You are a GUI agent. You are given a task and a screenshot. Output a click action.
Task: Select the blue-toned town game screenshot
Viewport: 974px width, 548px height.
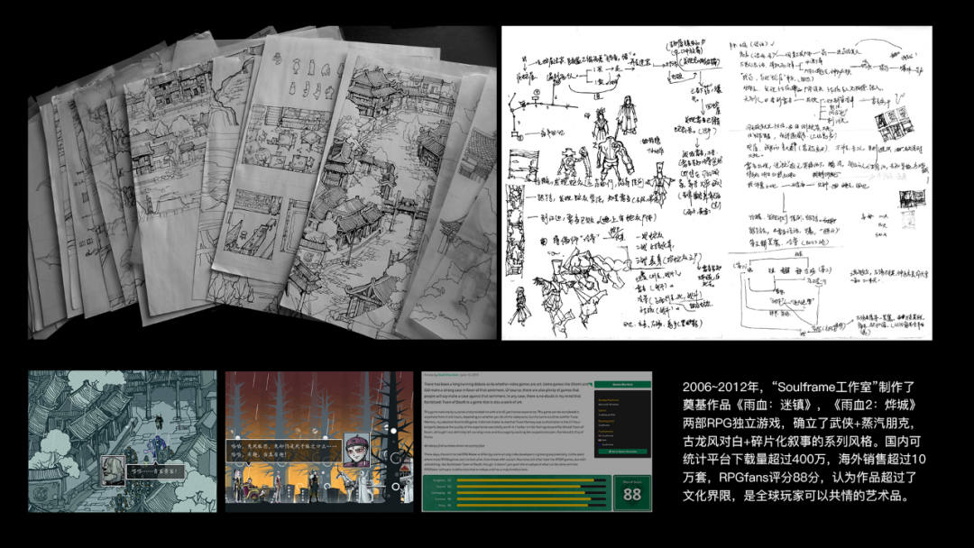(x=123, y=442)
